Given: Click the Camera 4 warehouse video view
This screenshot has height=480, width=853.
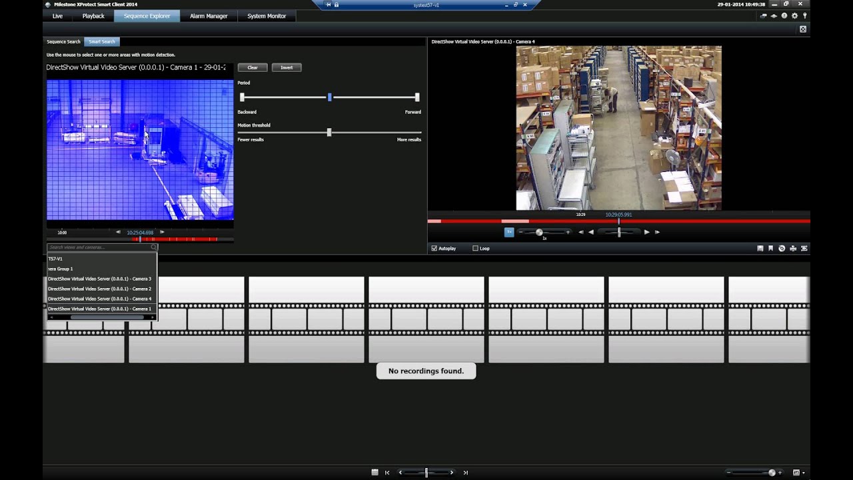Looking at the screenshot, I should click(618, 128).
